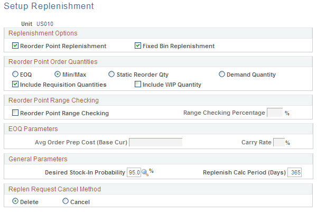This screenshot has height=212, width=317.
Task: Edit the Desired Stock-In Probability value
Action: tap(134, 172)
